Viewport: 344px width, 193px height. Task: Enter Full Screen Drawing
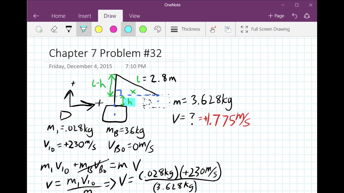tap(265, 29)
